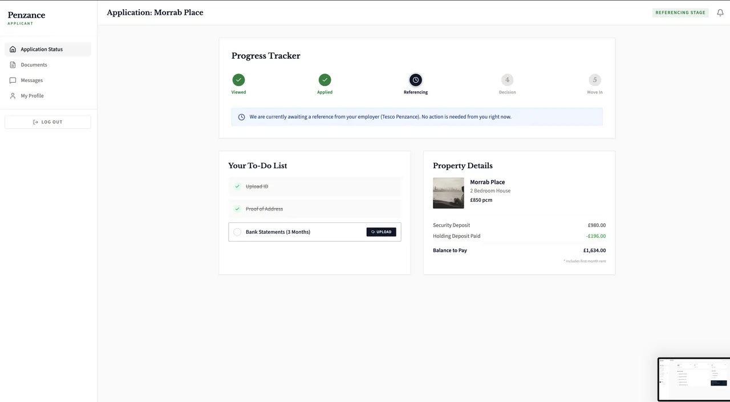Click the Referencing Stage status badge
The image size is (730, 402).
(x=680, y=13)
